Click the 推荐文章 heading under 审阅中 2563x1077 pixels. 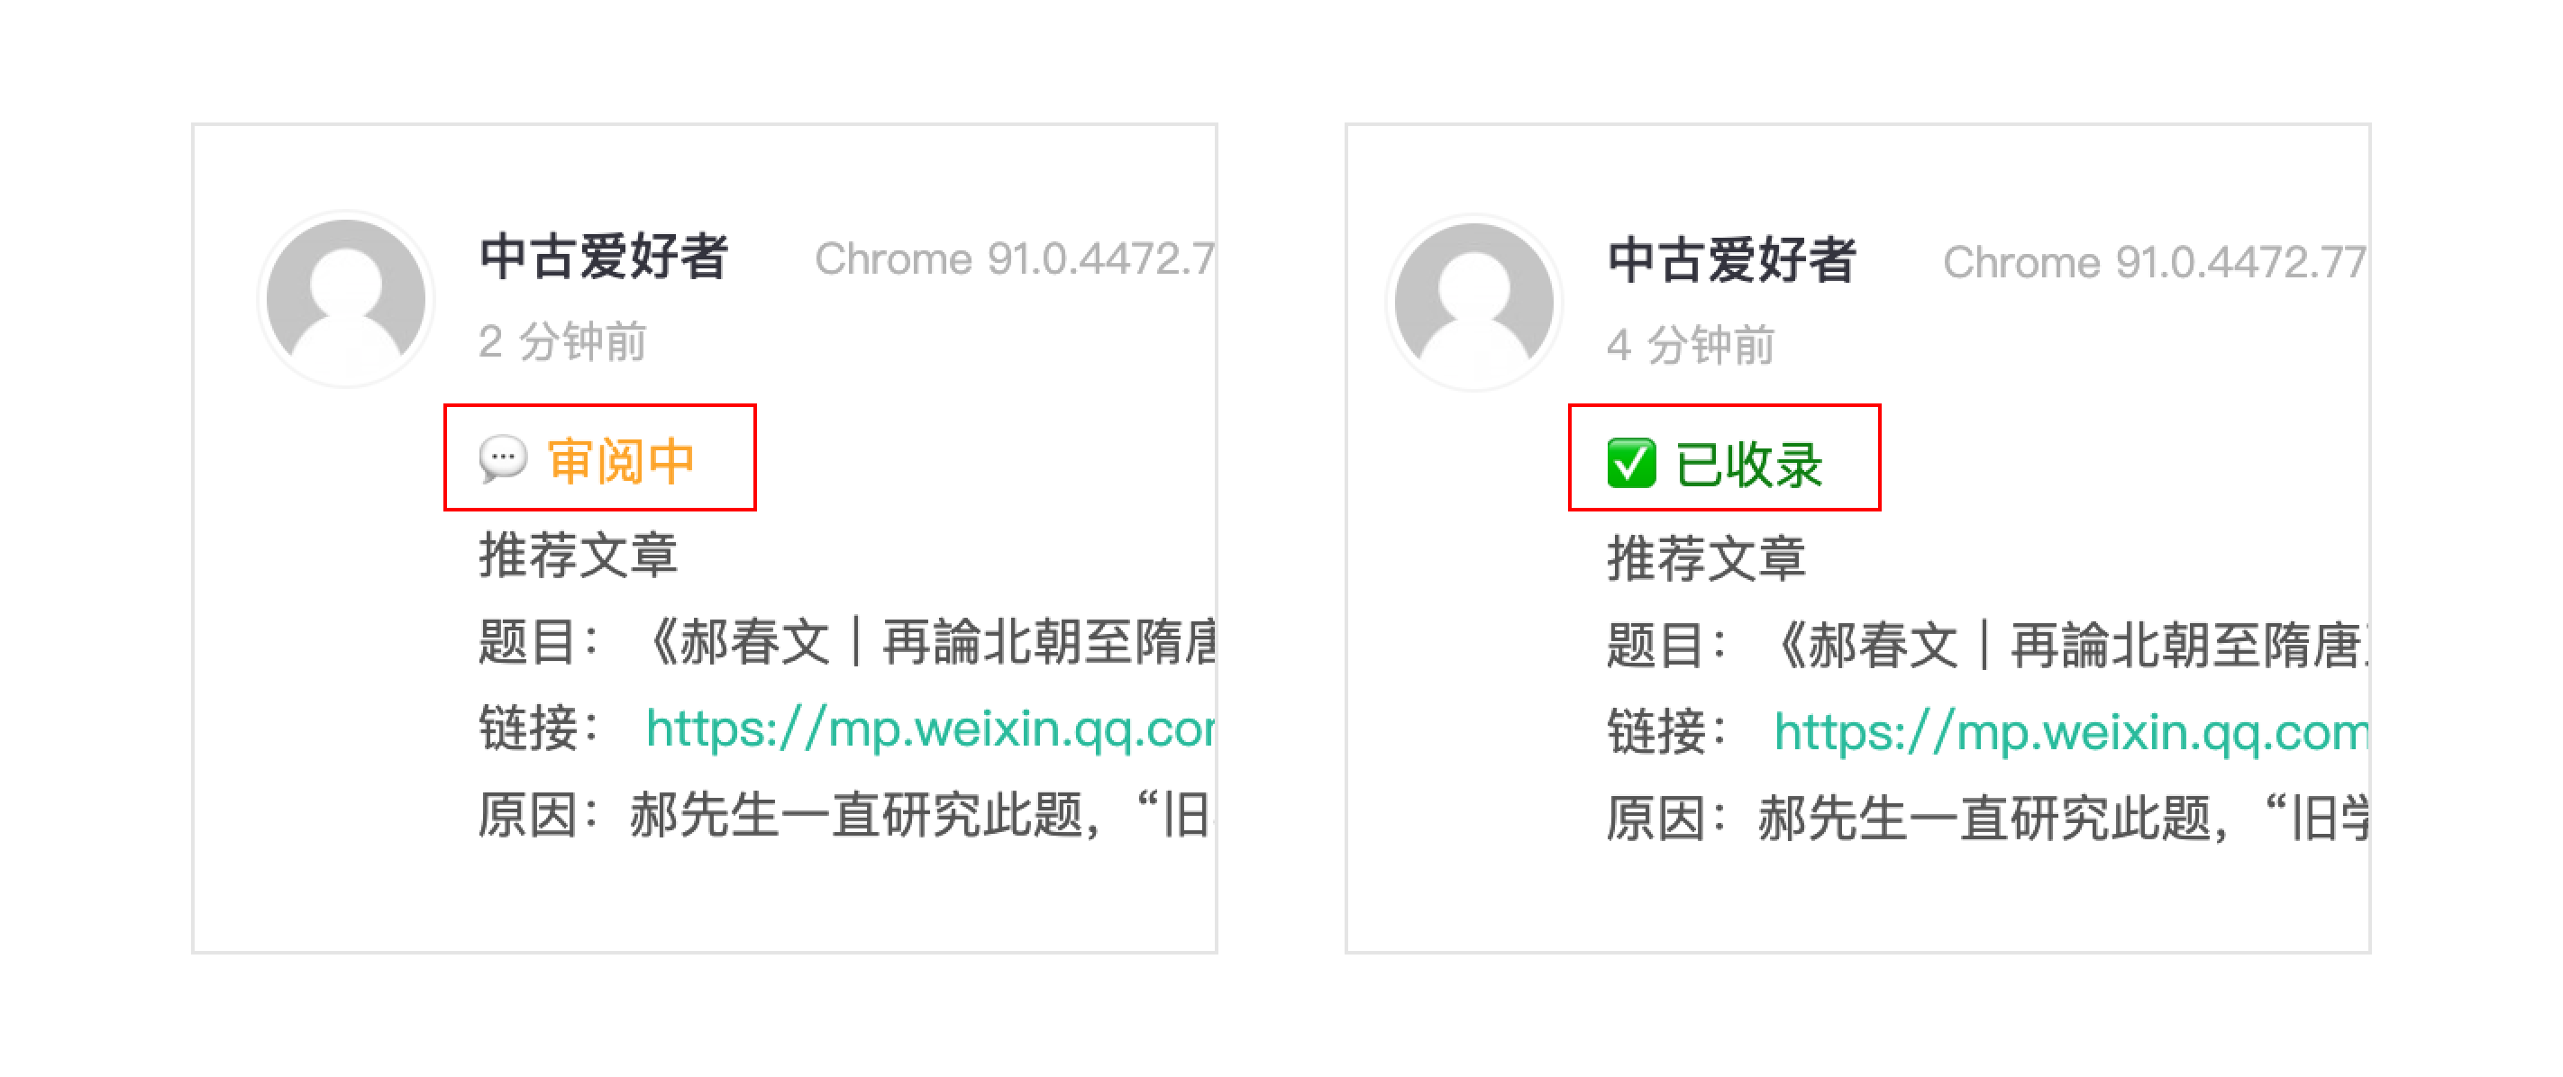click(x=578, y=554)
